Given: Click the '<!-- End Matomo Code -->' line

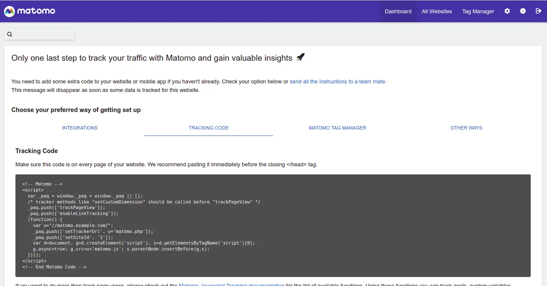Looking at the screenshot, I should pyautogui.click(x=54, y=267).
